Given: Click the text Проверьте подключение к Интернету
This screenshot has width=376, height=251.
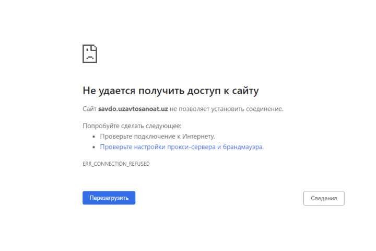Looking at the screenshot, I should [x=157, y=136].
